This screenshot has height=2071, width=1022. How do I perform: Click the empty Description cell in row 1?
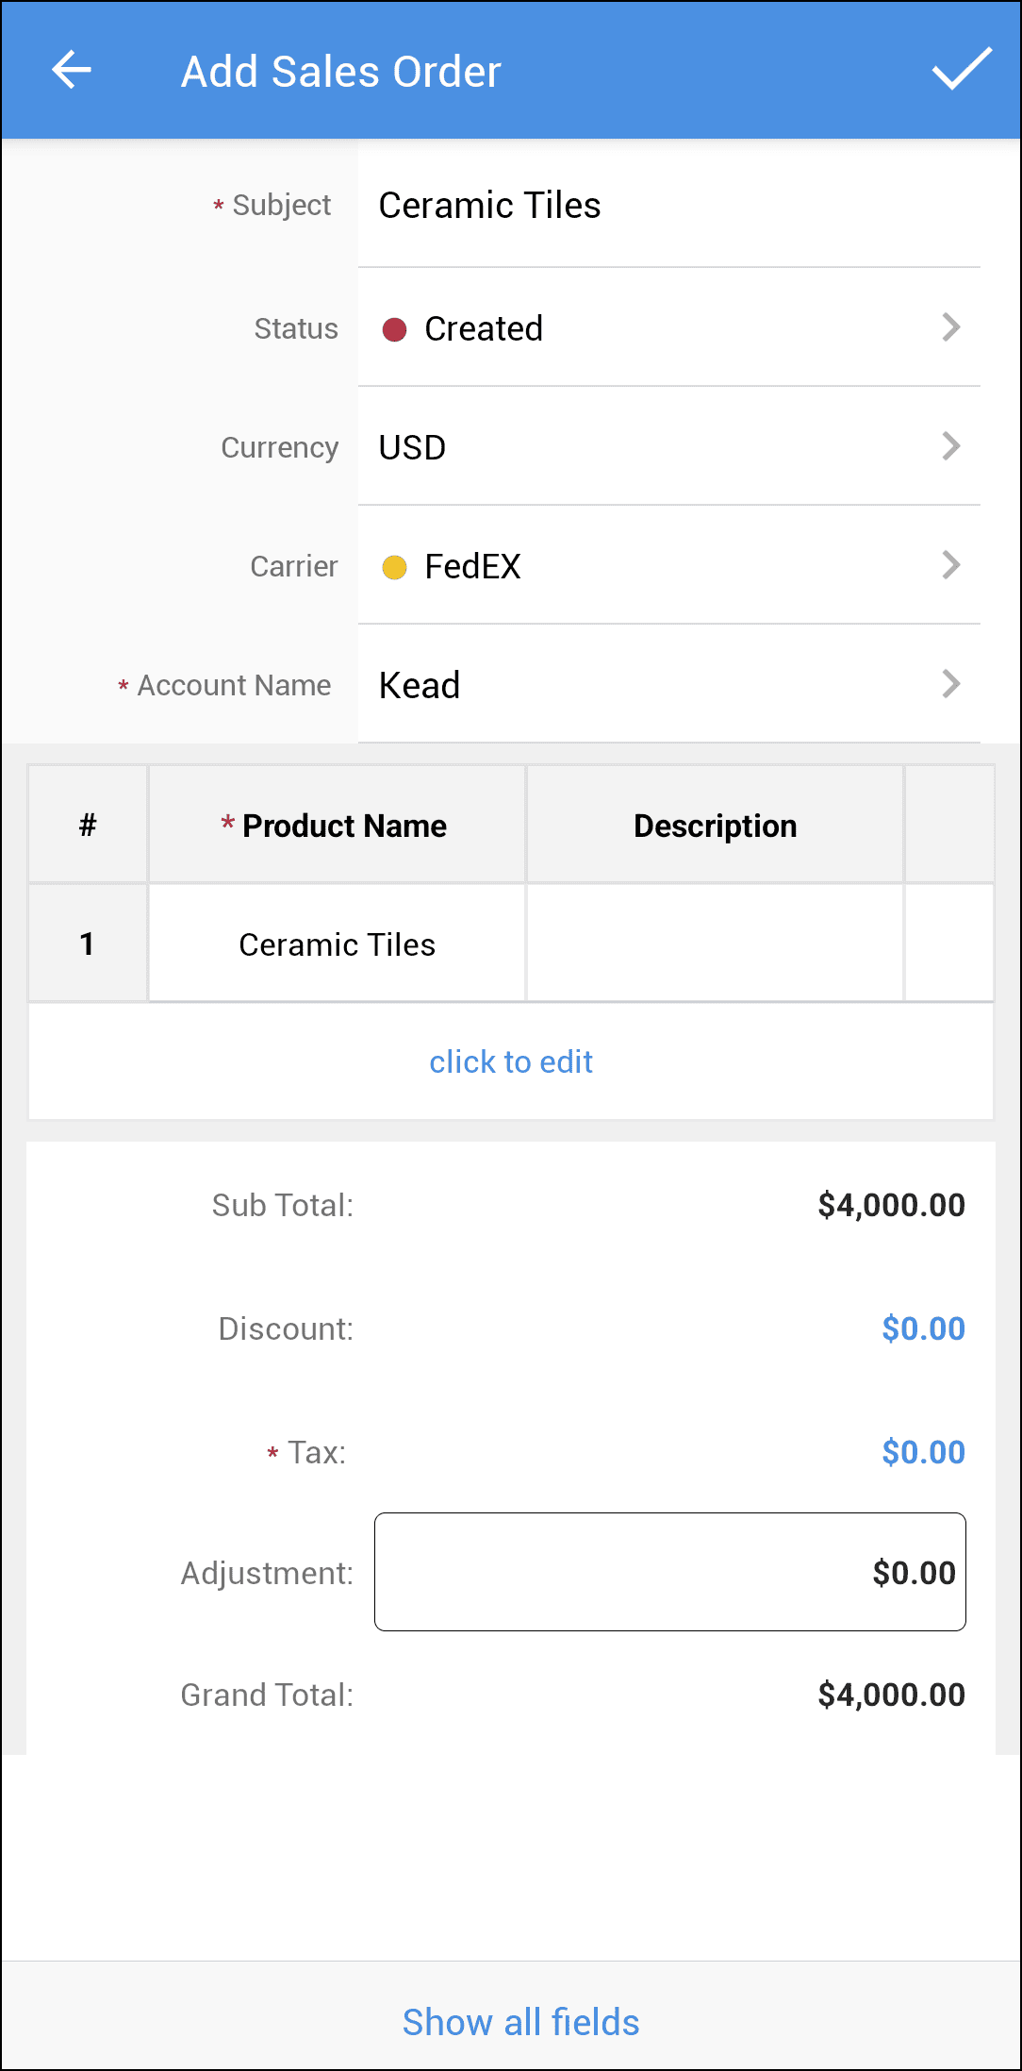(715, 944)
